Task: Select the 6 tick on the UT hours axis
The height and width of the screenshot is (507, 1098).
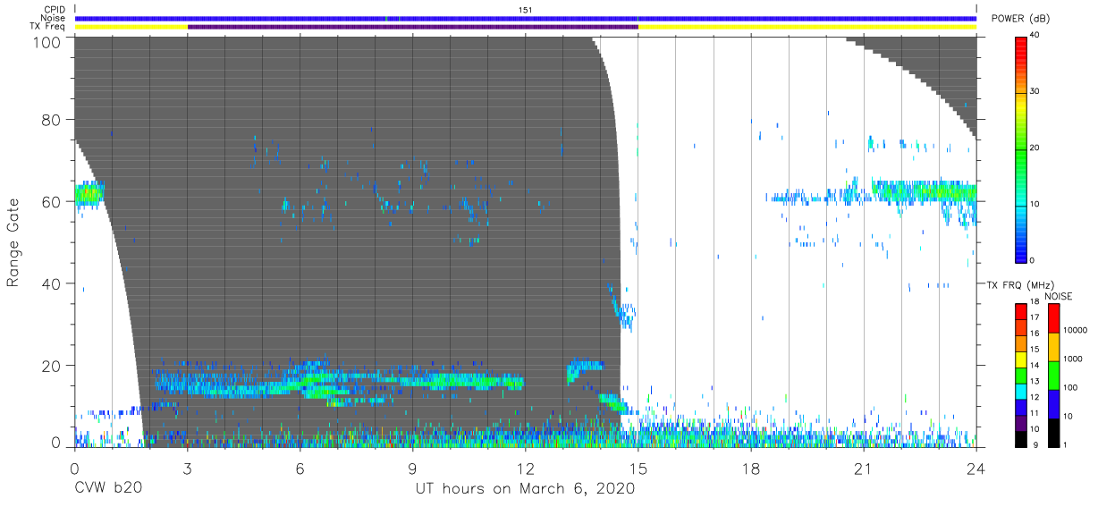Action: coord(300,468)
